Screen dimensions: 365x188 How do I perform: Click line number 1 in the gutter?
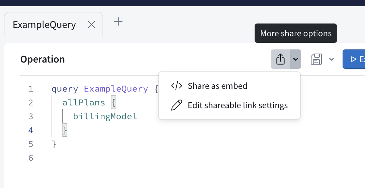pyautogui.click(x=31, y=89)
